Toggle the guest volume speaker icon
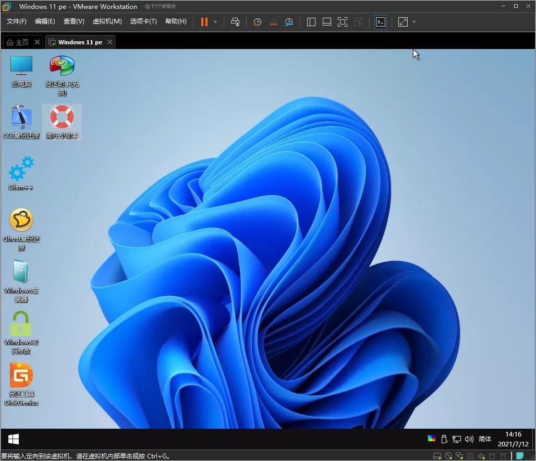Screen dimensions: 536x461 [469, 439]
